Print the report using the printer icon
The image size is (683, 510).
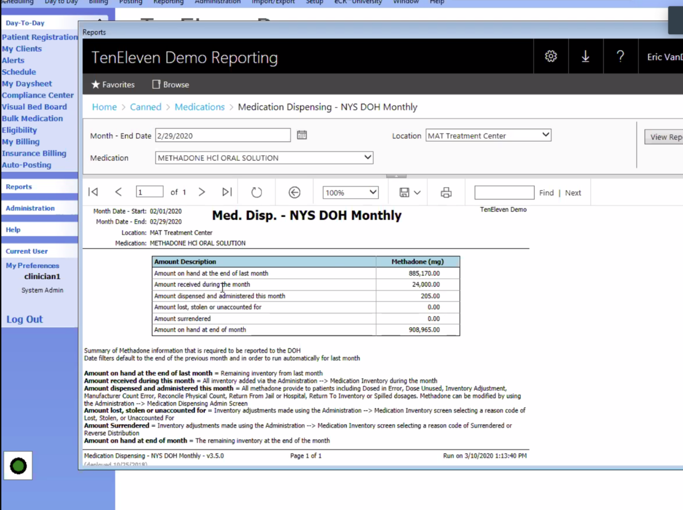(x=446, y=192)
